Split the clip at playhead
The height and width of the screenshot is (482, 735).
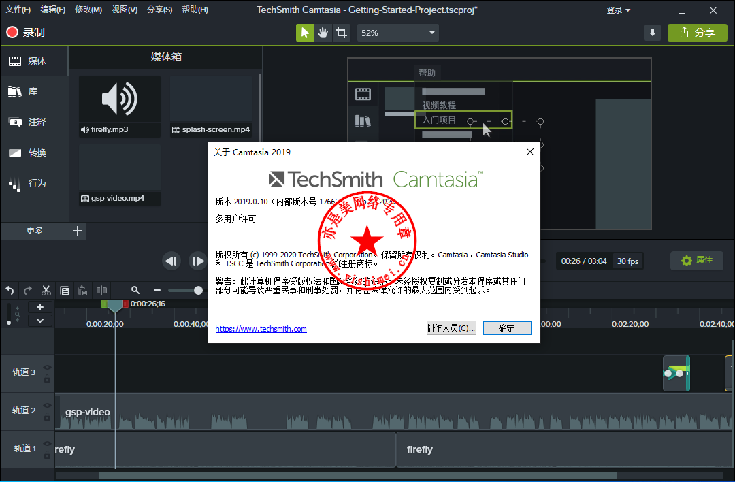click(x=101, y=291)
